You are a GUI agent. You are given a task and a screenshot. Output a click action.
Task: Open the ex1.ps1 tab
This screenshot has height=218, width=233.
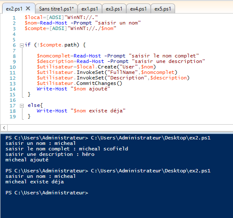point(90,9)
